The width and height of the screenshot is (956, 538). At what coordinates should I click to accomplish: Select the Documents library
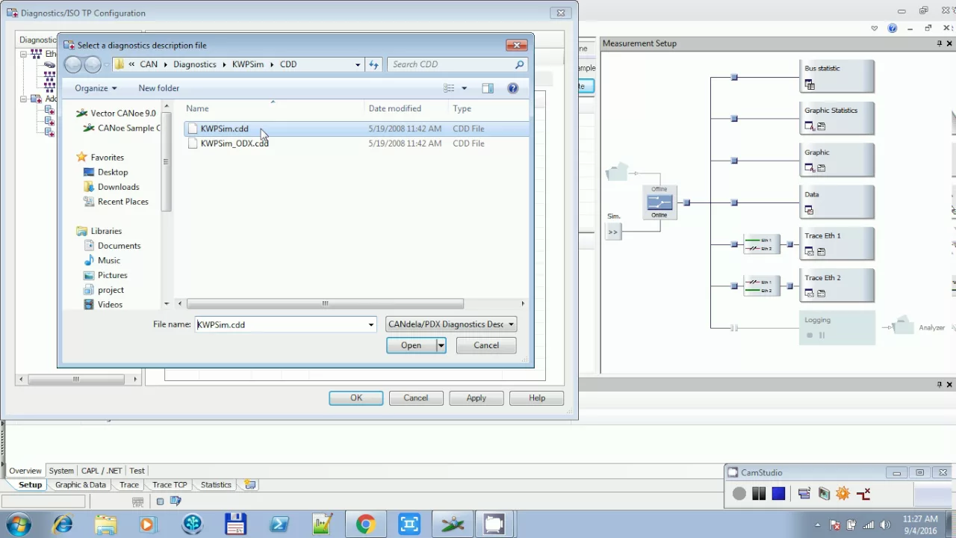point(119,246)
